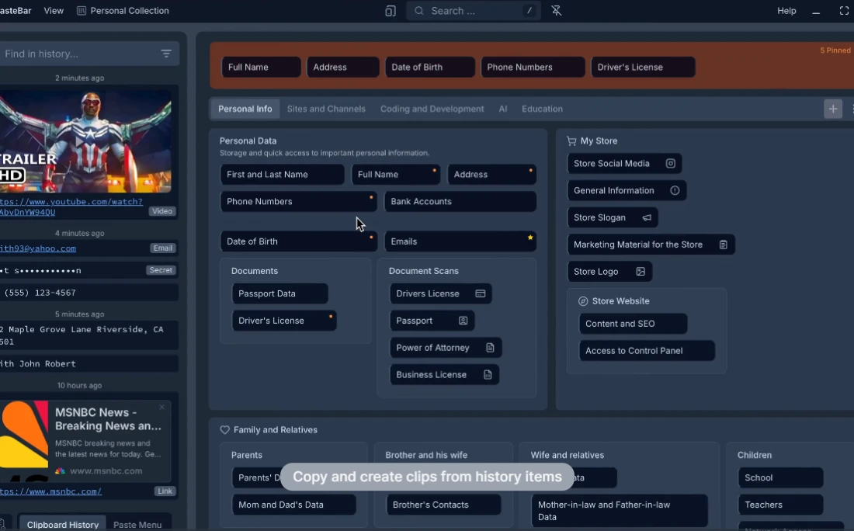Click the Find in history search field
This screenshot has height=531, width=854.
click(78, 54)
